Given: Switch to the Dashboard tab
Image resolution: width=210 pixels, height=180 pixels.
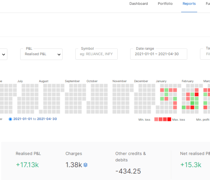Looking at the screenshot, I should click(139, 4).
